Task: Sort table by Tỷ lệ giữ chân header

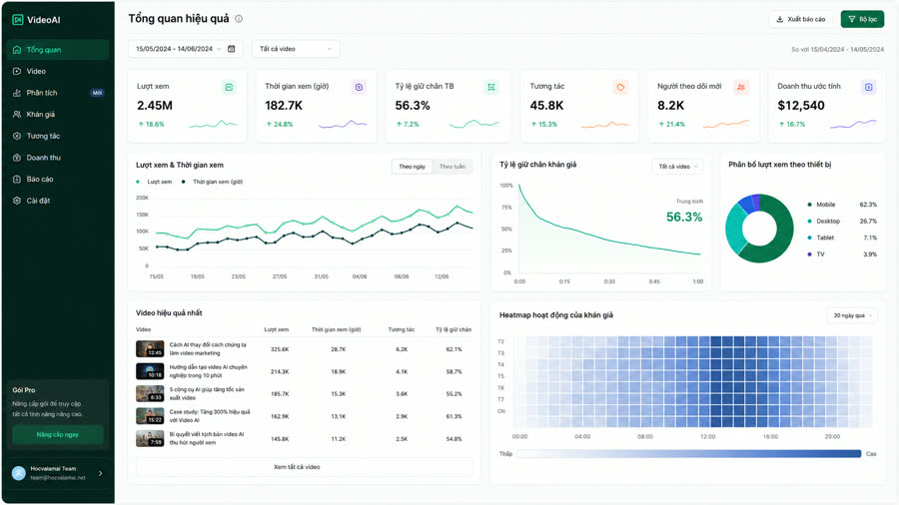Action: 453,329
